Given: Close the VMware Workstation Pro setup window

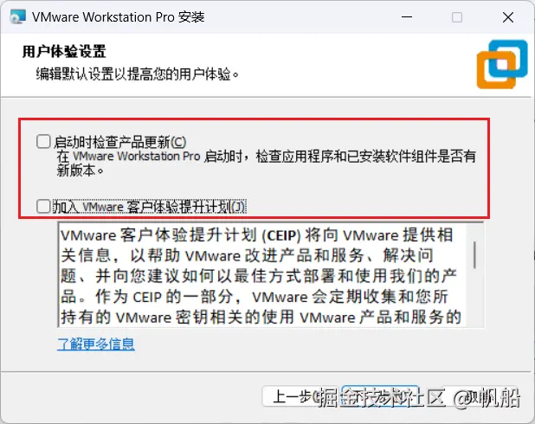Looking at the screenshot, I should (507, 17).
